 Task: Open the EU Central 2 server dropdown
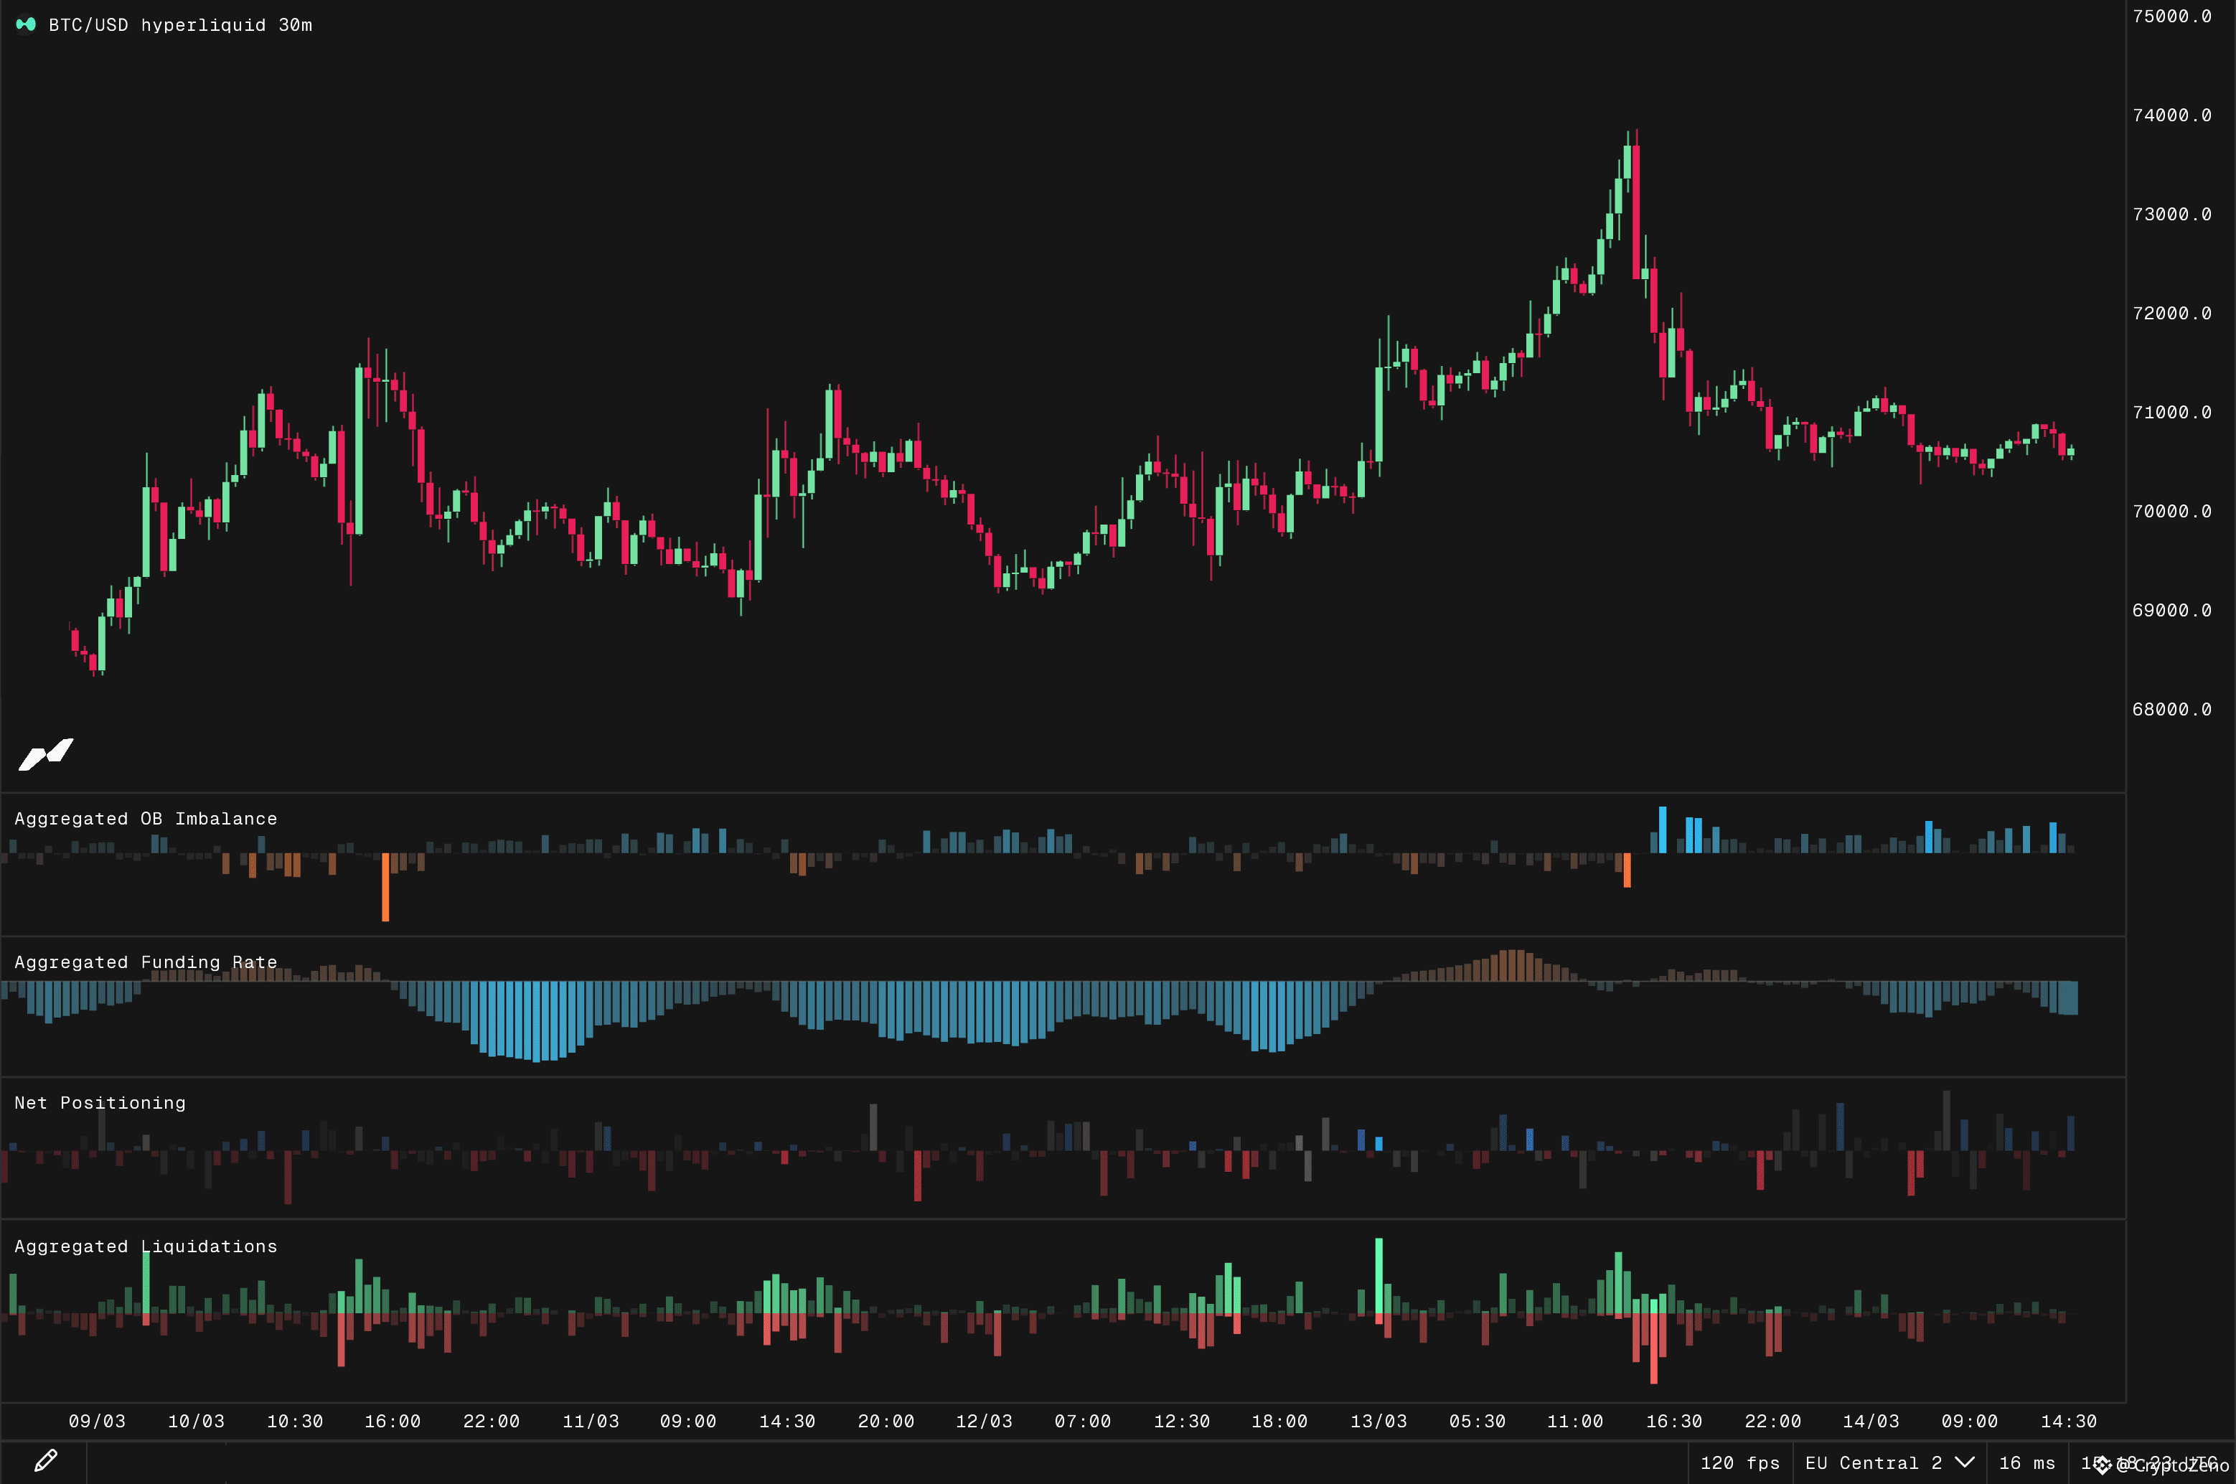tap(1874, 1463)
